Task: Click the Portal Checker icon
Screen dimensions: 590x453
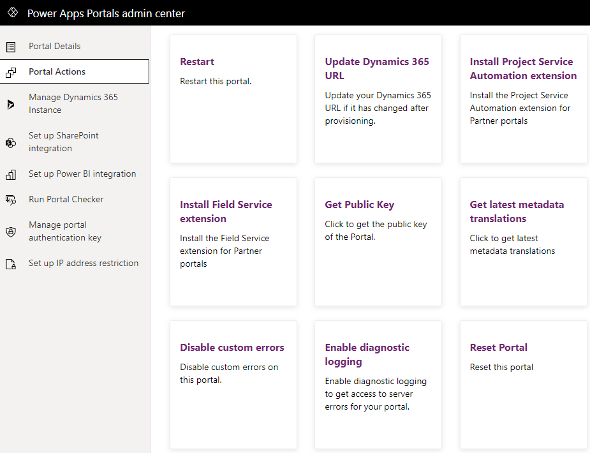Action: pos(11,200)
